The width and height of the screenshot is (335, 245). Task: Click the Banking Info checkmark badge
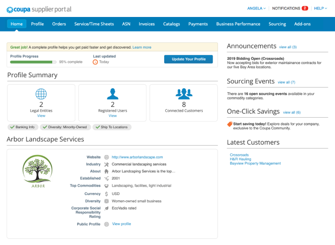pos(23,127)
